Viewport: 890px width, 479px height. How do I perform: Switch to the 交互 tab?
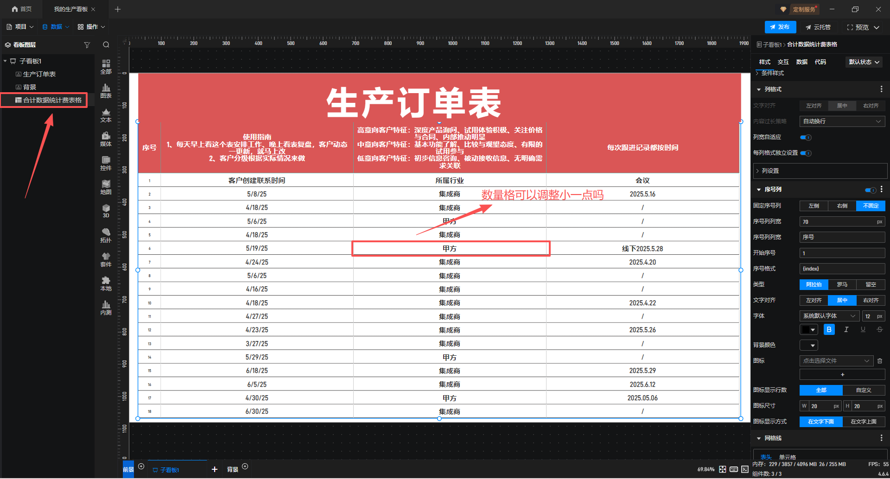click(783, 62)
